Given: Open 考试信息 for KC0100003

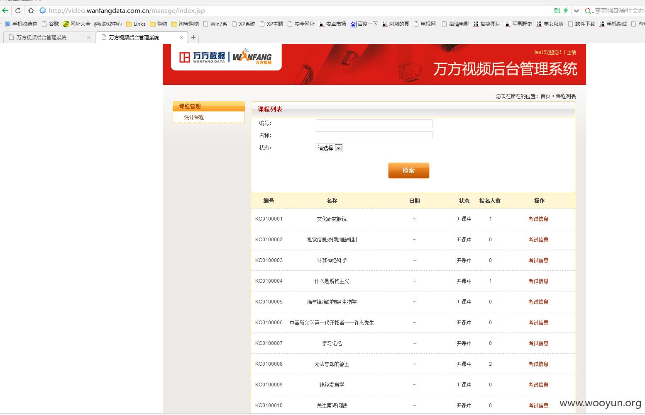Looking at the screenshot, I should tap(538, 260).
